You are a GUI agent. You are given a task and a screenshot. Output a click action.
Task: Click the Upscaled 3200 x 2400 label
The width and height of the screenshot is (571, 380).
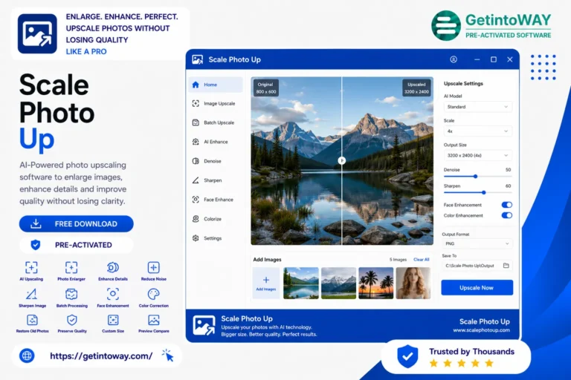(416, 88)
